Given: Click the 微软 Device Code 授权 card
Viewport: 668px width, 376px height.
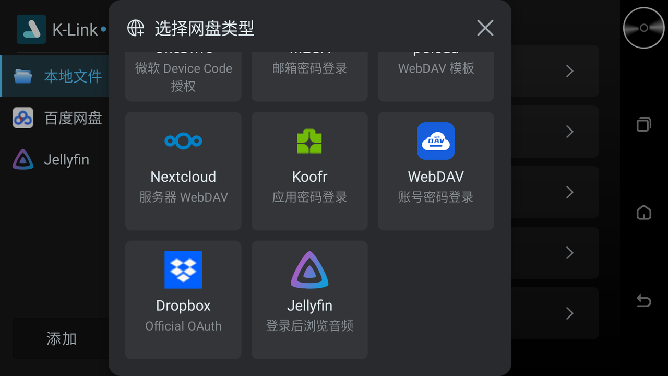Looking at the screenshot, I should (x=183, y=76).
